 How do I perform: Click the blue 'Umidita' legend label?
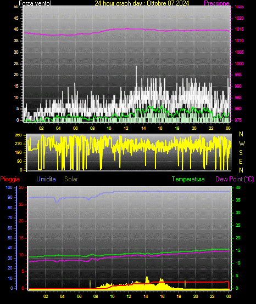[46, 179]
